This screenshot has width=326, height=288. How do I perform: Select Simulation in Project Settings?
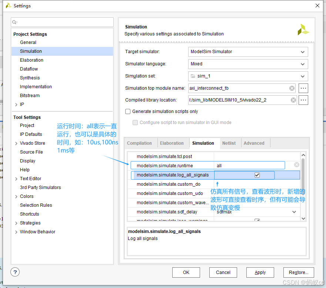pos(62,51)
